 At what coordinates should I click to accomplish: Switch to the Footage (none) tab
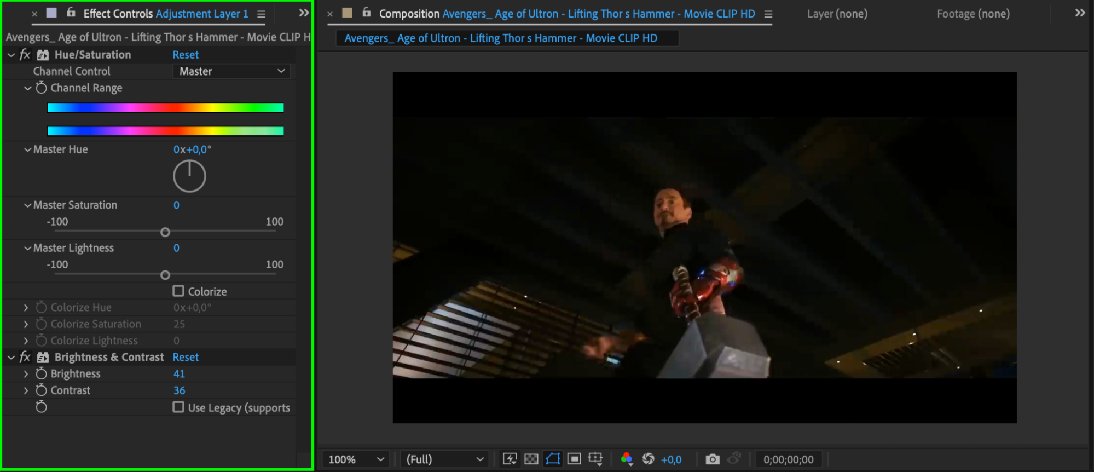coord(973,14)
